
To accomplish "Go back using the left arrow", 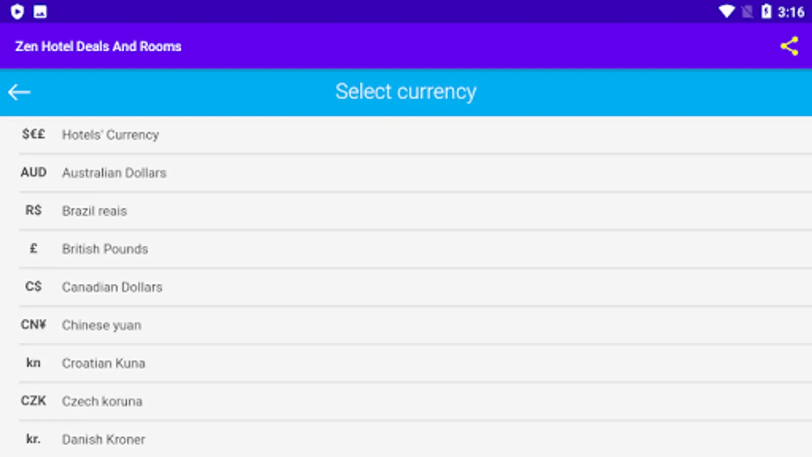I will (19, 92).
